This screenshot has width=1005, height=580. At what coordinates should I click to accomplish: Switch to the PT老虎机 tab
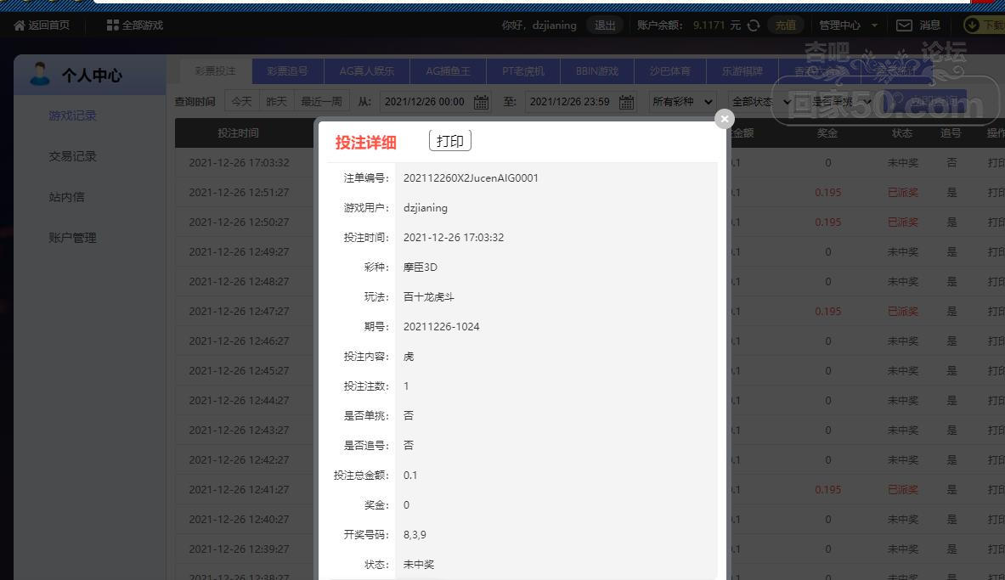[x=523, y=70]
